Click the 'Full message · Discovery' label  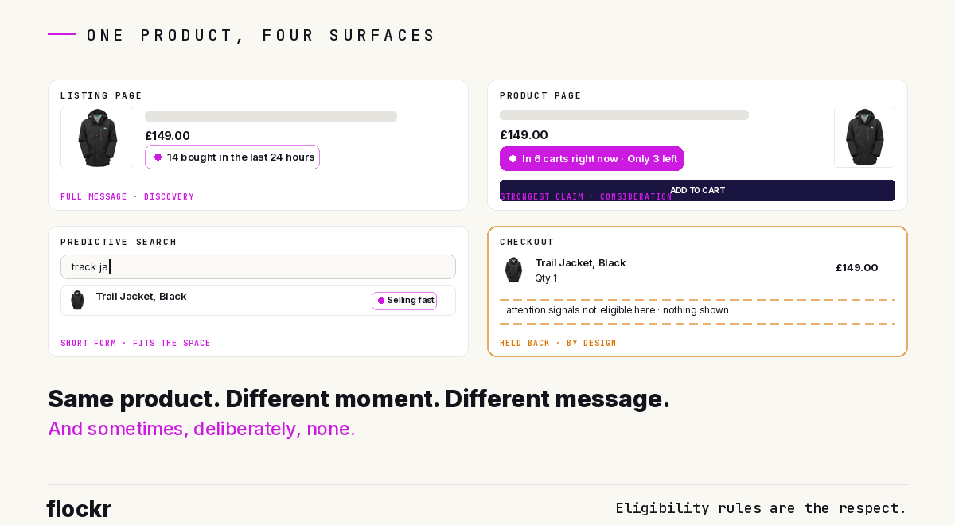(127, 197)
